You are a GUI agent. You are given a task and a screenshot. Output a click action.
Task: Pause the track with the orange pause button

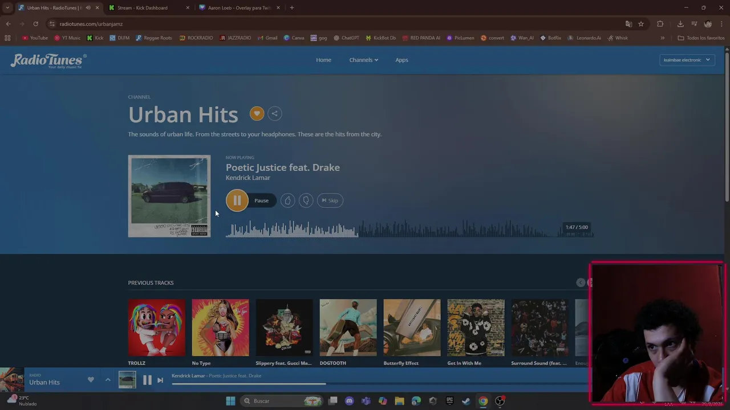pos(237,200)
